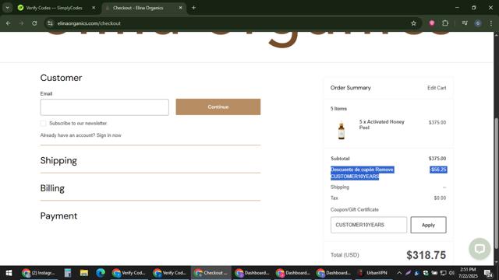Click the Payment section heading

click(x=59, y=216)
